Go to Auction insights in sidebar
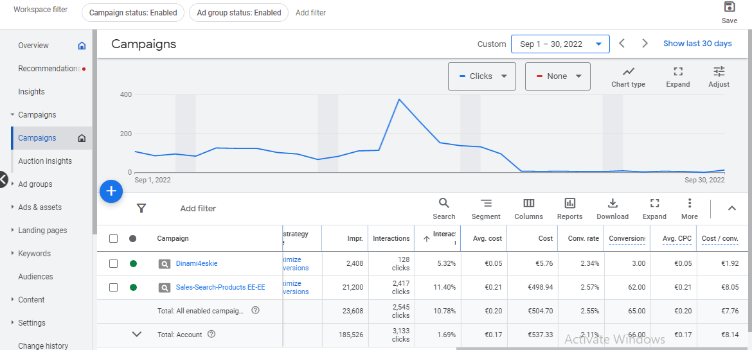Viewport: 752px width, 350px height. (x=45, y=161)
